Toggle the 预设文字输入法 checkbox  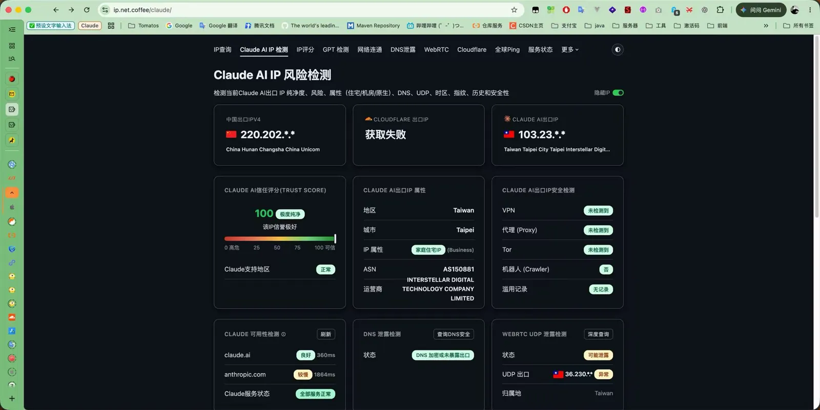[32, 26]
